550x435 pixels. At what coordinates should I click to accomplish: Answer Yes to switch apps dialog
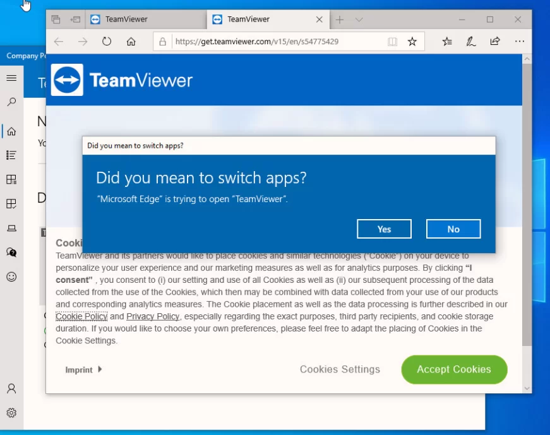384,229
